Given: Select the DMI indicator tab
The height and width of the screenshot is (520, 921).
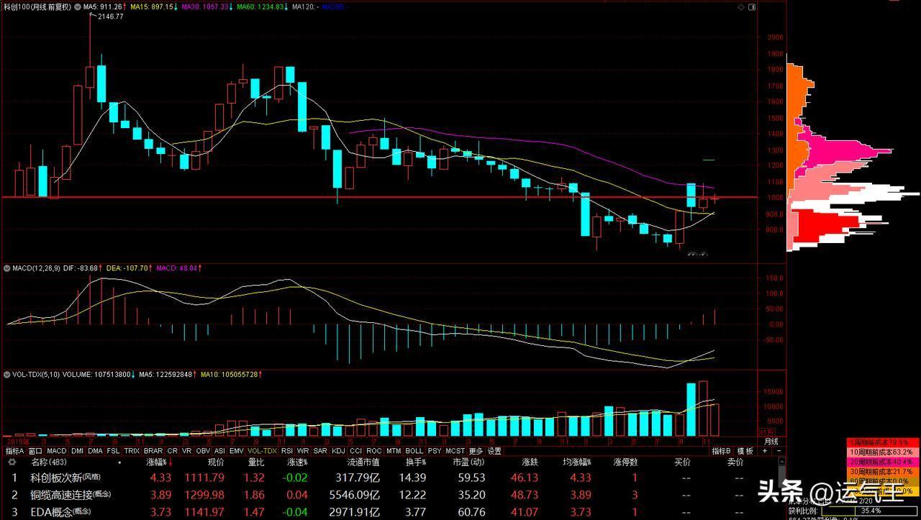Looking at the screenshot, I should (78, 451).
